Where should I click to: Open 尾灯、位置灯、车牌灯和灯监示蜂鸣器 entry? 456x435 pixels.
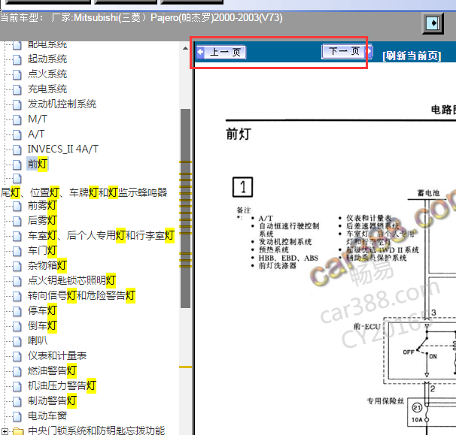[84, 192]
